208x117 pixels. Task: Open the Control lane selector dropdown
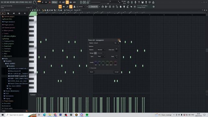click(x=33, y=95)
